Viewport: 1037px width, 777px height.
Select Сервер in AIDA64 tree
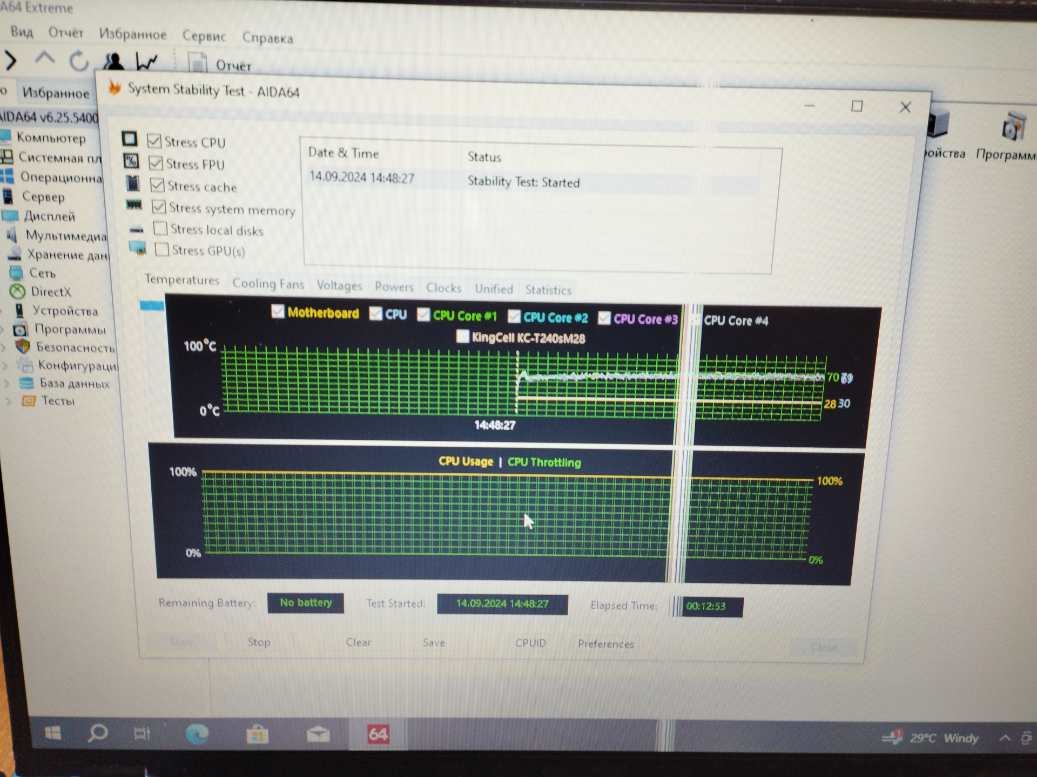point(43,197)
